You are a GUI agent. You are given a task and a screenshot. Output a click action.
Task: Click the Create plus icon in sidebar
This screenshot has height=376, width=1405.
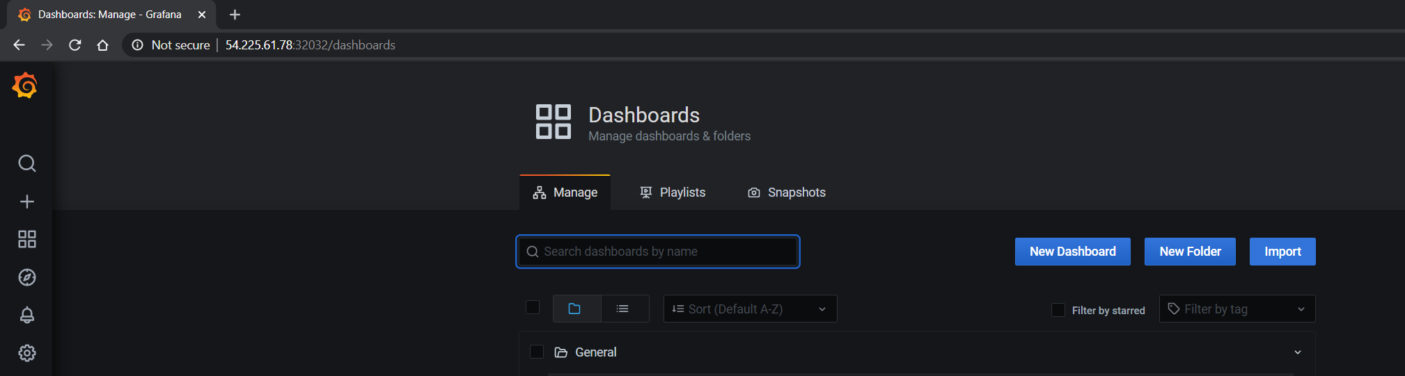[x=26, y=202]
